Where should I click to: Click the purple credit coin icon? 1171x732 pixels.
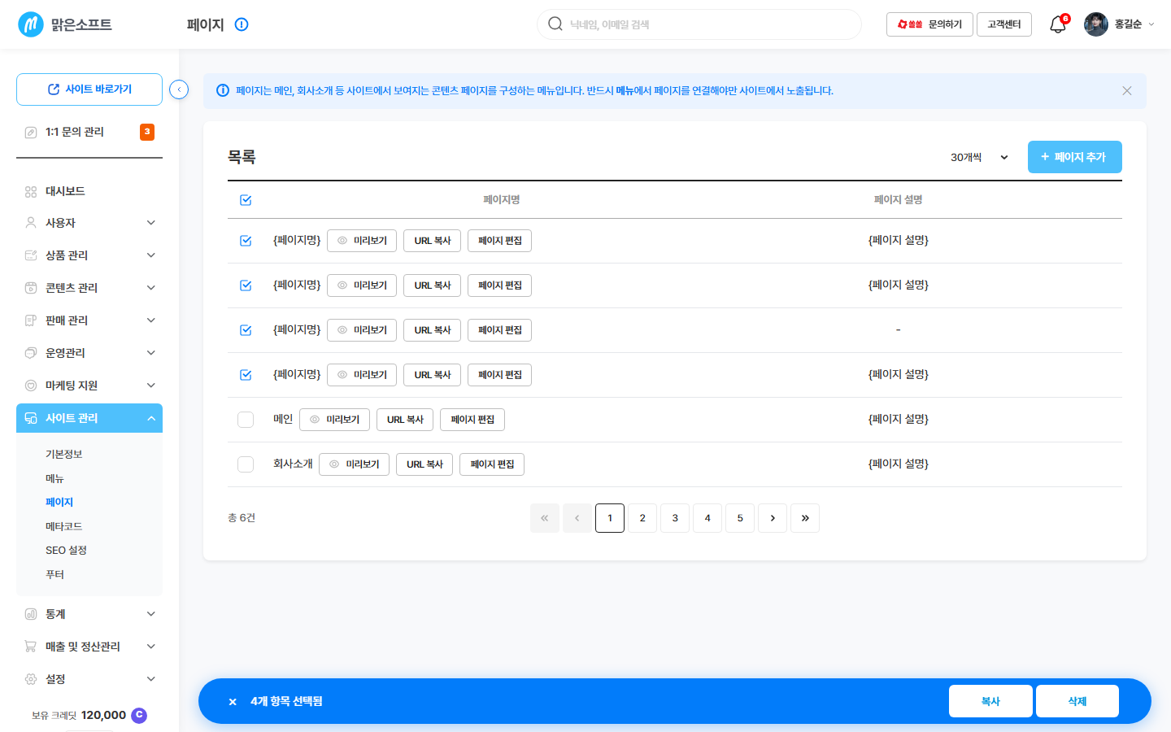coord(139,715)
